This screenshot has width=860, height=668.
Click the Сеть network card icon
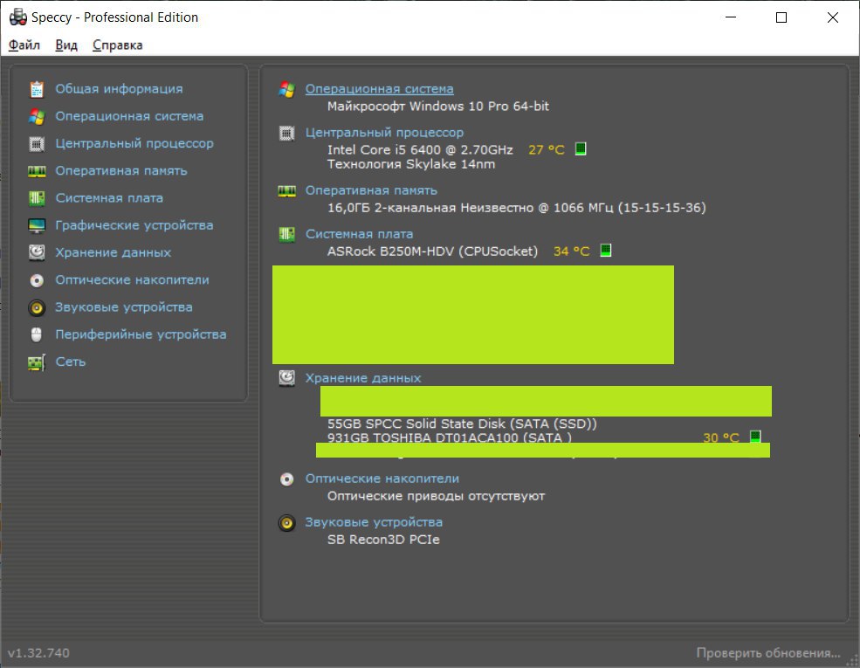[37, 362]
